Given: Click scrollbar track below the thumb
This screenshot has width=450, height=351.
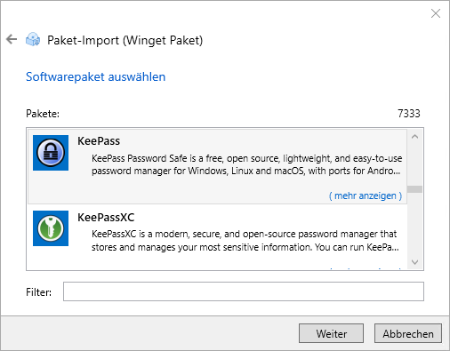Looking at the screenshot, I should click(x=414, y=224).
